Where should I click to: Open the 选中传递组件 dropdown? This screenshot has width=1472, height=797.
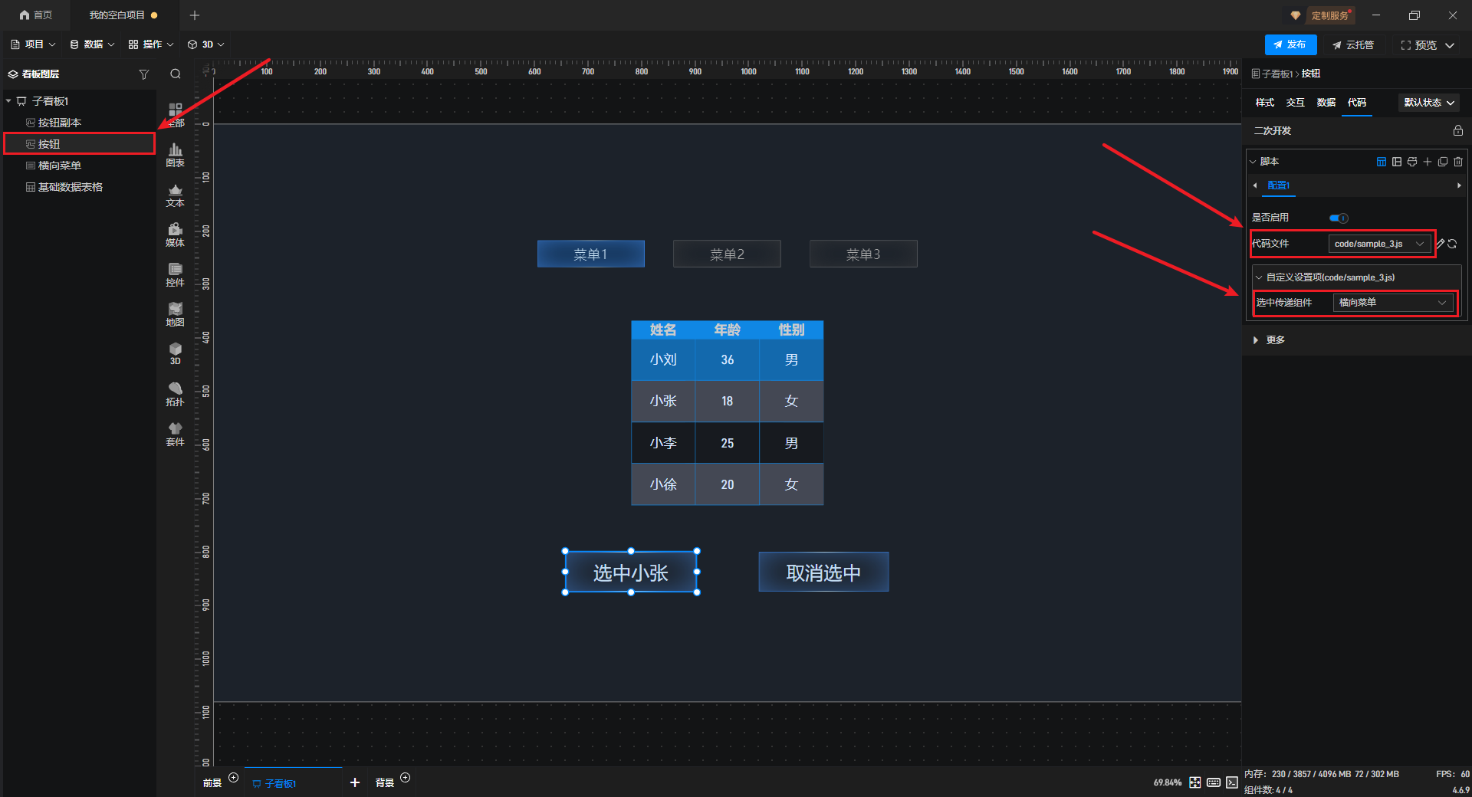tap(1391, 303)
